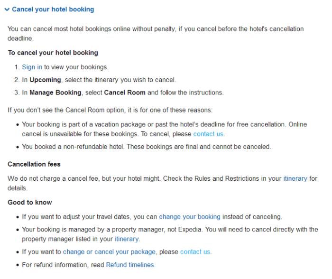The width and height of the screenshot is (332, 279).
Task: Click the bold "Cancel Room" text in step 3
Action: pos(124,93)
